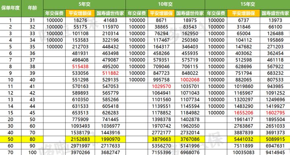This screenshot has height=155, width=290.
Task: Select red value 1655206
Action: coord(244,113)
